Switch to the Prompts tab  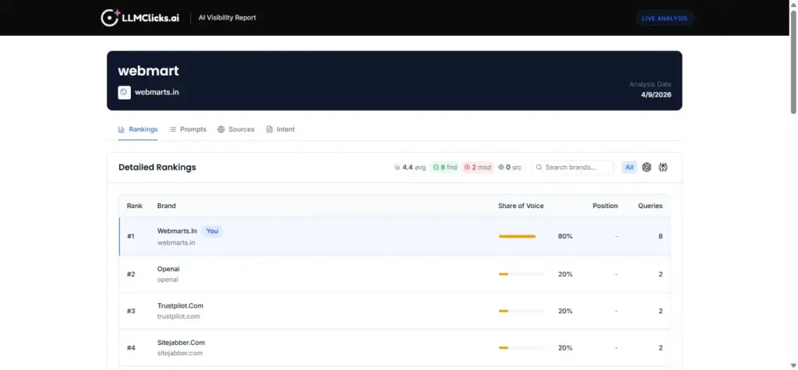[x=188, y=129]
